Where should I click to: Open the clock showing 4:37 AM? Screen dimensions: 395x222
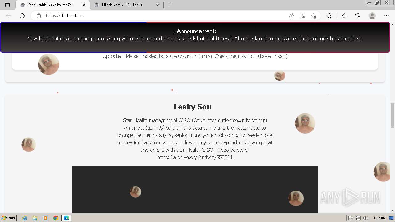click(379, 218)
